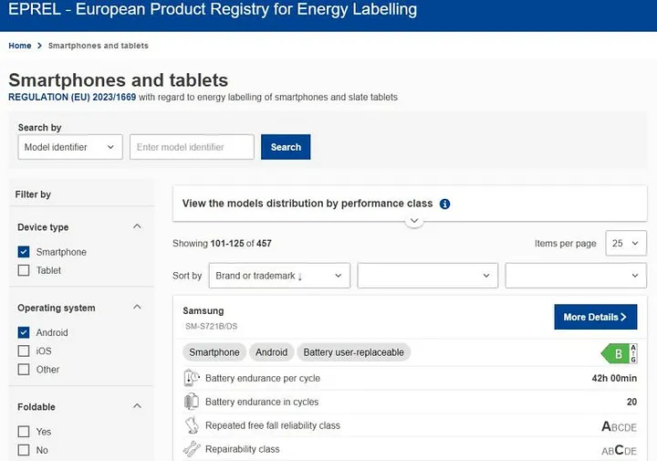Expand the models distribution chevron
The height and width of the screenshot is (461, 657).
[414, 221]
